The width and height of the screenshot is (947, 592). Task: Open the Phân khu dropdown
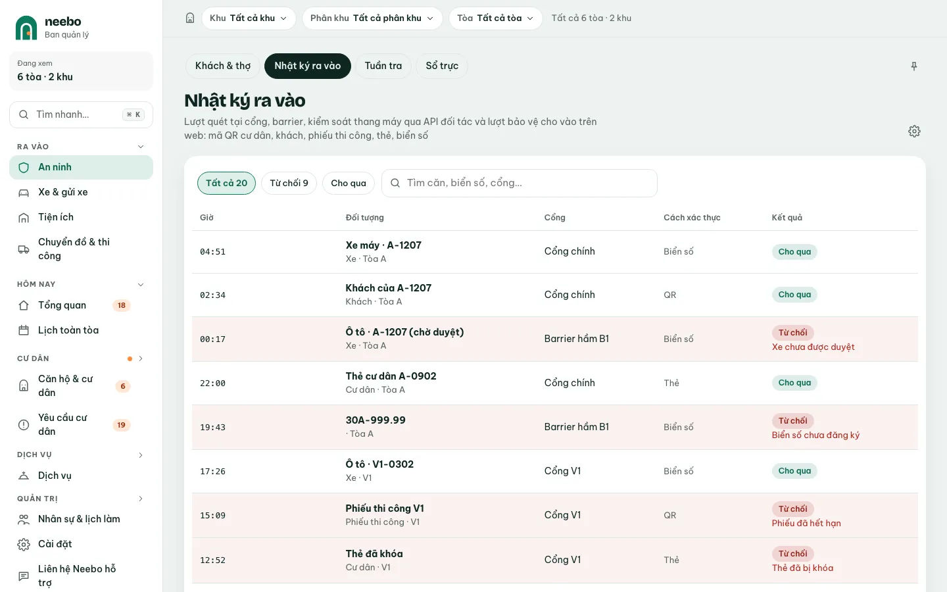[372, 18]
